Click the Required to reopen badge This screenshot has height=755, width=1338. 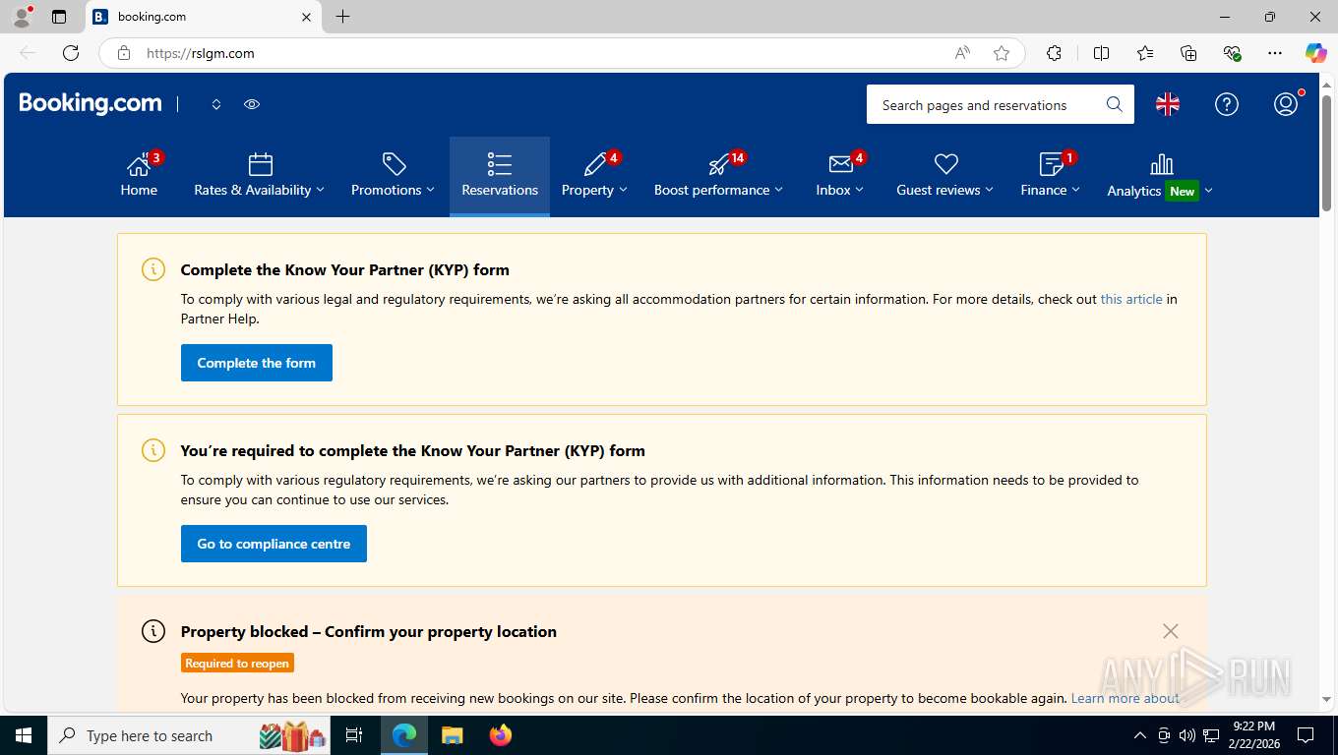pyautogui.click(x=237, y=663)
